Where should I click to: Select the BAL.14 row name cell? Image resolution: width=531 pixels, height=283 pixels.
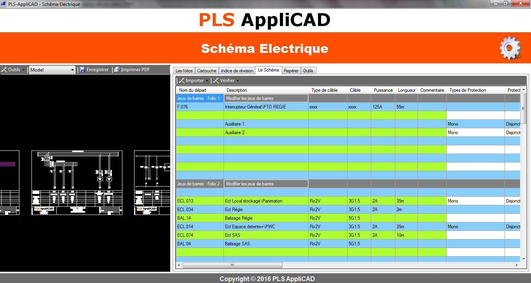pos(200,218)
